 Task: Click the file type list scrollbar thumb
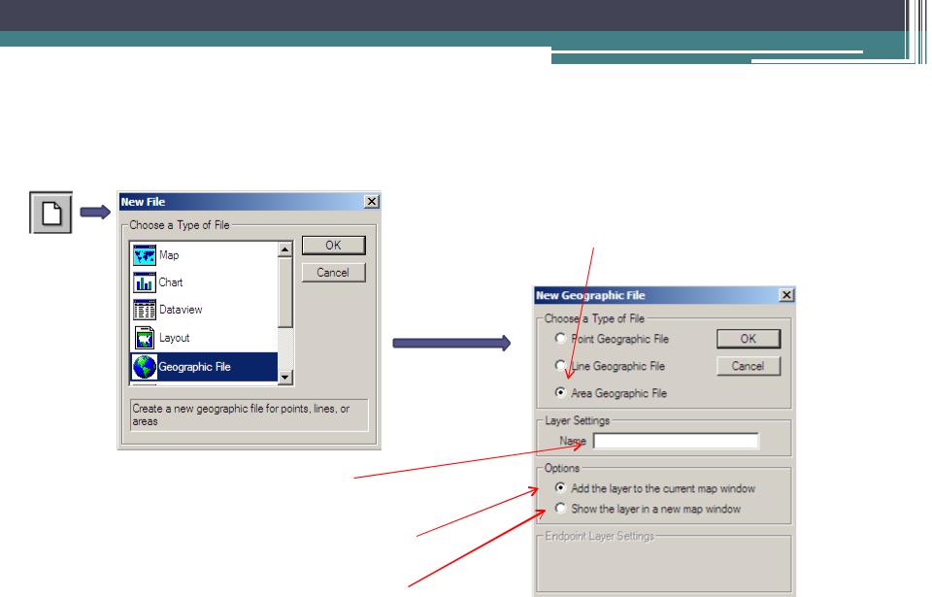click(x=285, y=292)
